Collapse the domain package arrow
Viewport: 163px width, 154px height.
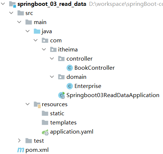[x=52, y=77]
